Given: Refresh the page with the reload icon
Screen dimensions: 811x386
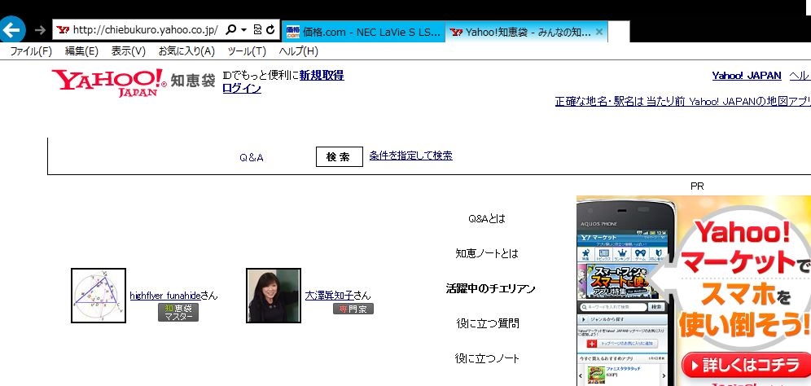Looking at the screenshot, I should (270, 30).
